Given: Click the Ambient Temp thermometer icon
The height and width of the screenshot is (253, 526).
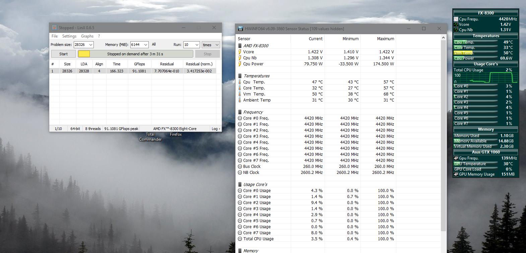Looking at the screenshot, I should tap(240, 100).
